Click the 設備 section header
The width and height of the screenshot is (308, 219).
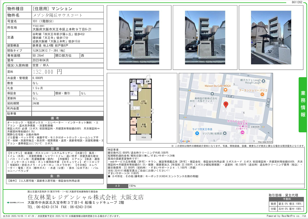pos(55,149)
